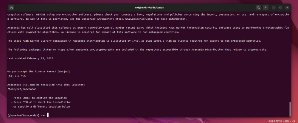Click 'Anaconda3 will now be installed' line
The height and width of the screenshot is (123, 298).
pos(46,85)
